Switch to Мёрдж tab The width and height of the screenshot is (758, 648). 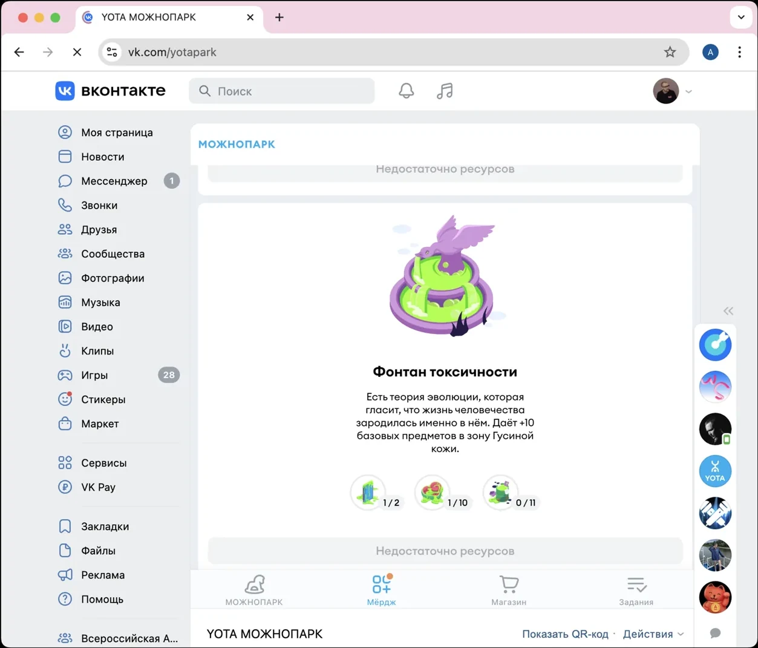[x=381, y=590]
